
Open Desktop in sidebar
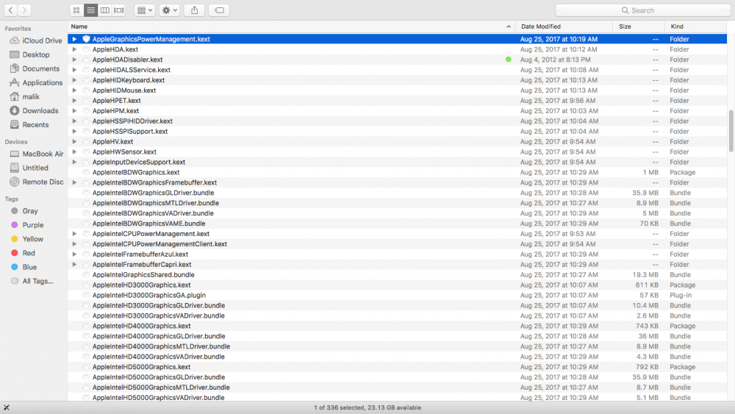pos(29,55)
